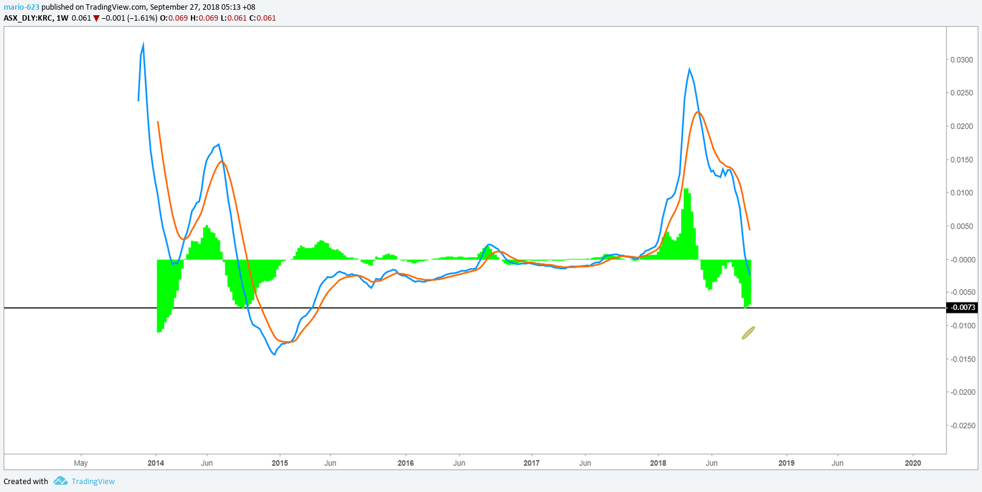Click the 2018 label on time axis
The width and height of the screenshot is (982, 492).
(658, 463)
